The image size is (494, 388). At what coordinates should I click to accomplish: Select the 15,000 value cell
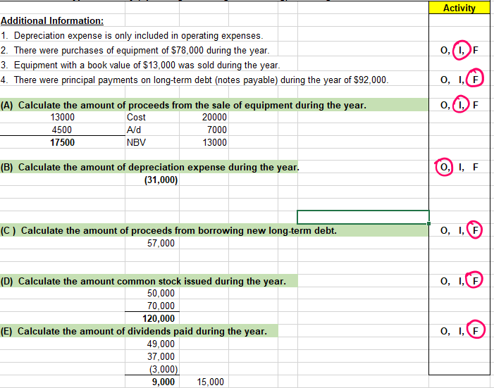(204, 382)
